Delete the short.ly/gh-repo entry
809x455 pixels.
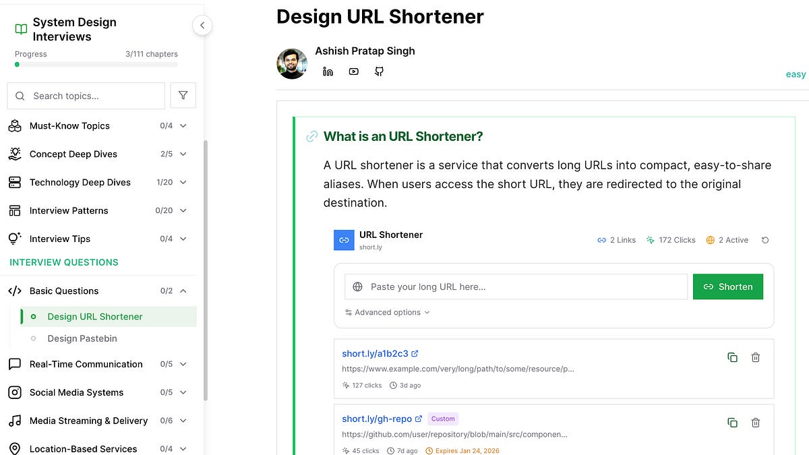click(756, 423)
